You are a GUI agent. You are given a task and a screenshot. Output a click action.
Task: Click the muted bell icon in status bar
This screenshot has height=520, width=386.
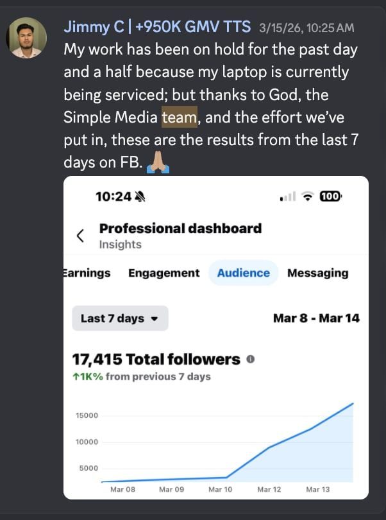[x=140, y=197]
